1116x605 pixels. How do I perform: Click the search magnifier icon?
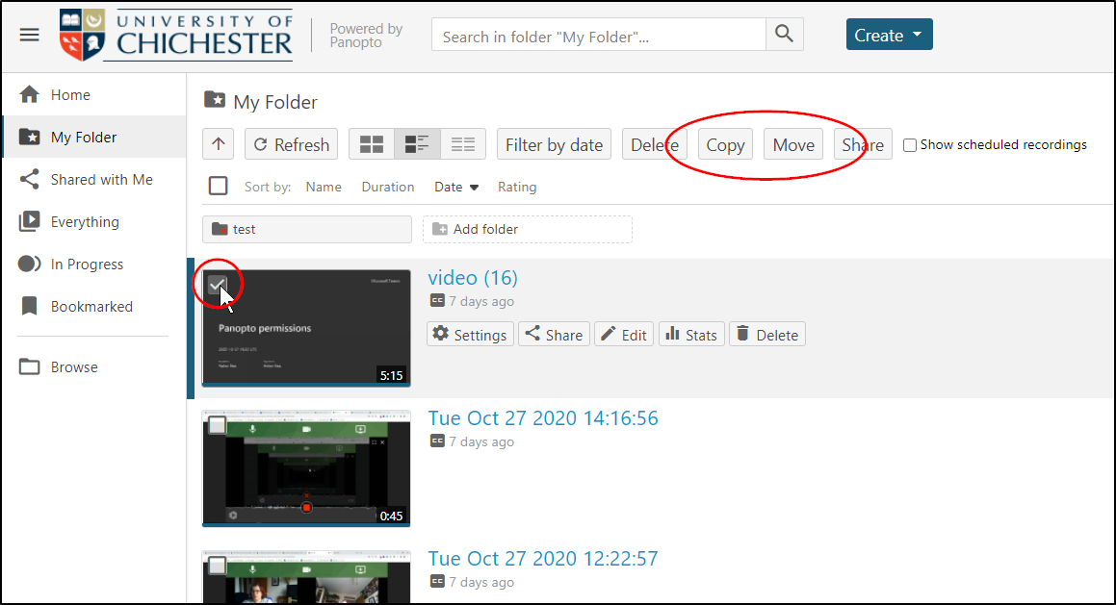point(784,36)
